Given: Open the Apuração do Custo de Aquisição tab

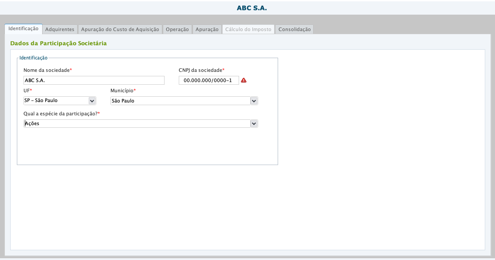Looking at the screenshot, I should [x=120, y=29].
